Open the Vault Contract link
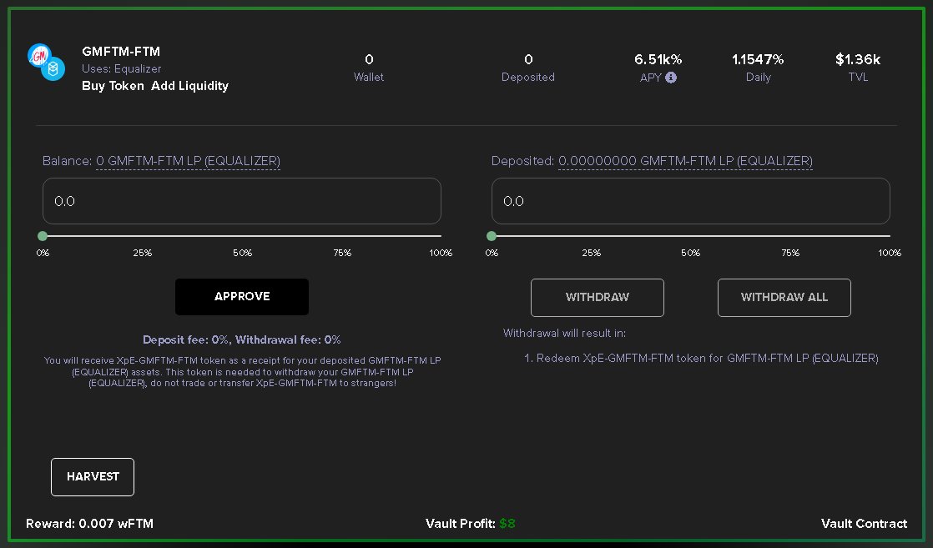Image resolution: width=933 pixels, height=548 pixels. coord(864,524)
